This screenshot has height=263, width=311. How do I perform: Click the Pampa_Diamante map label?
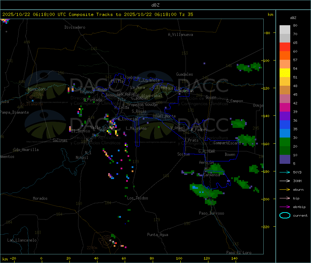[x=15, y=112]
